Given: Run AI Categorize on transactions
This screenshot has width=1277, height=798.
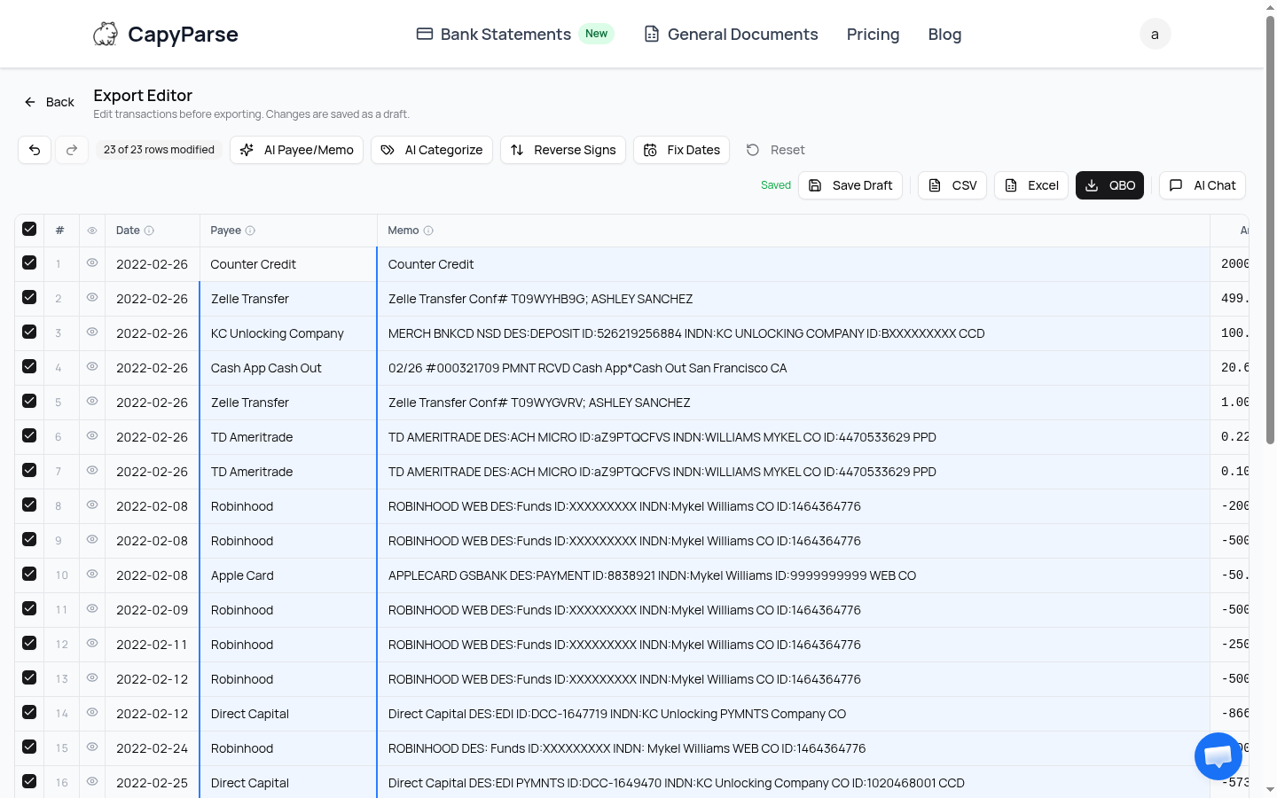Looking at the screenshot, I should click(432, 150).
